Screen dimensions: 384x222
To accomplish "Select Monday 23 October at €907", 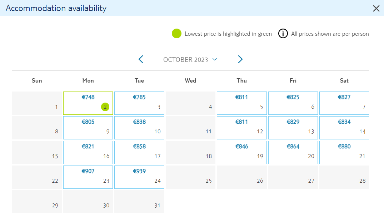I will pyautogui.click(x=88, y=177).
